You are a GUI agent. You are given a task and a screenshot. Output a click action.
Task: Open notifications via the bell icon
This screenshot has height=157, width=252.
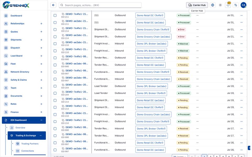[x=228, y=5]
